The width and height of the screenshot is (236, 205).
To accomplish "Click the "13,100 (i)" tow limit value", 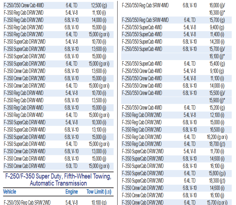I will 99,130.
